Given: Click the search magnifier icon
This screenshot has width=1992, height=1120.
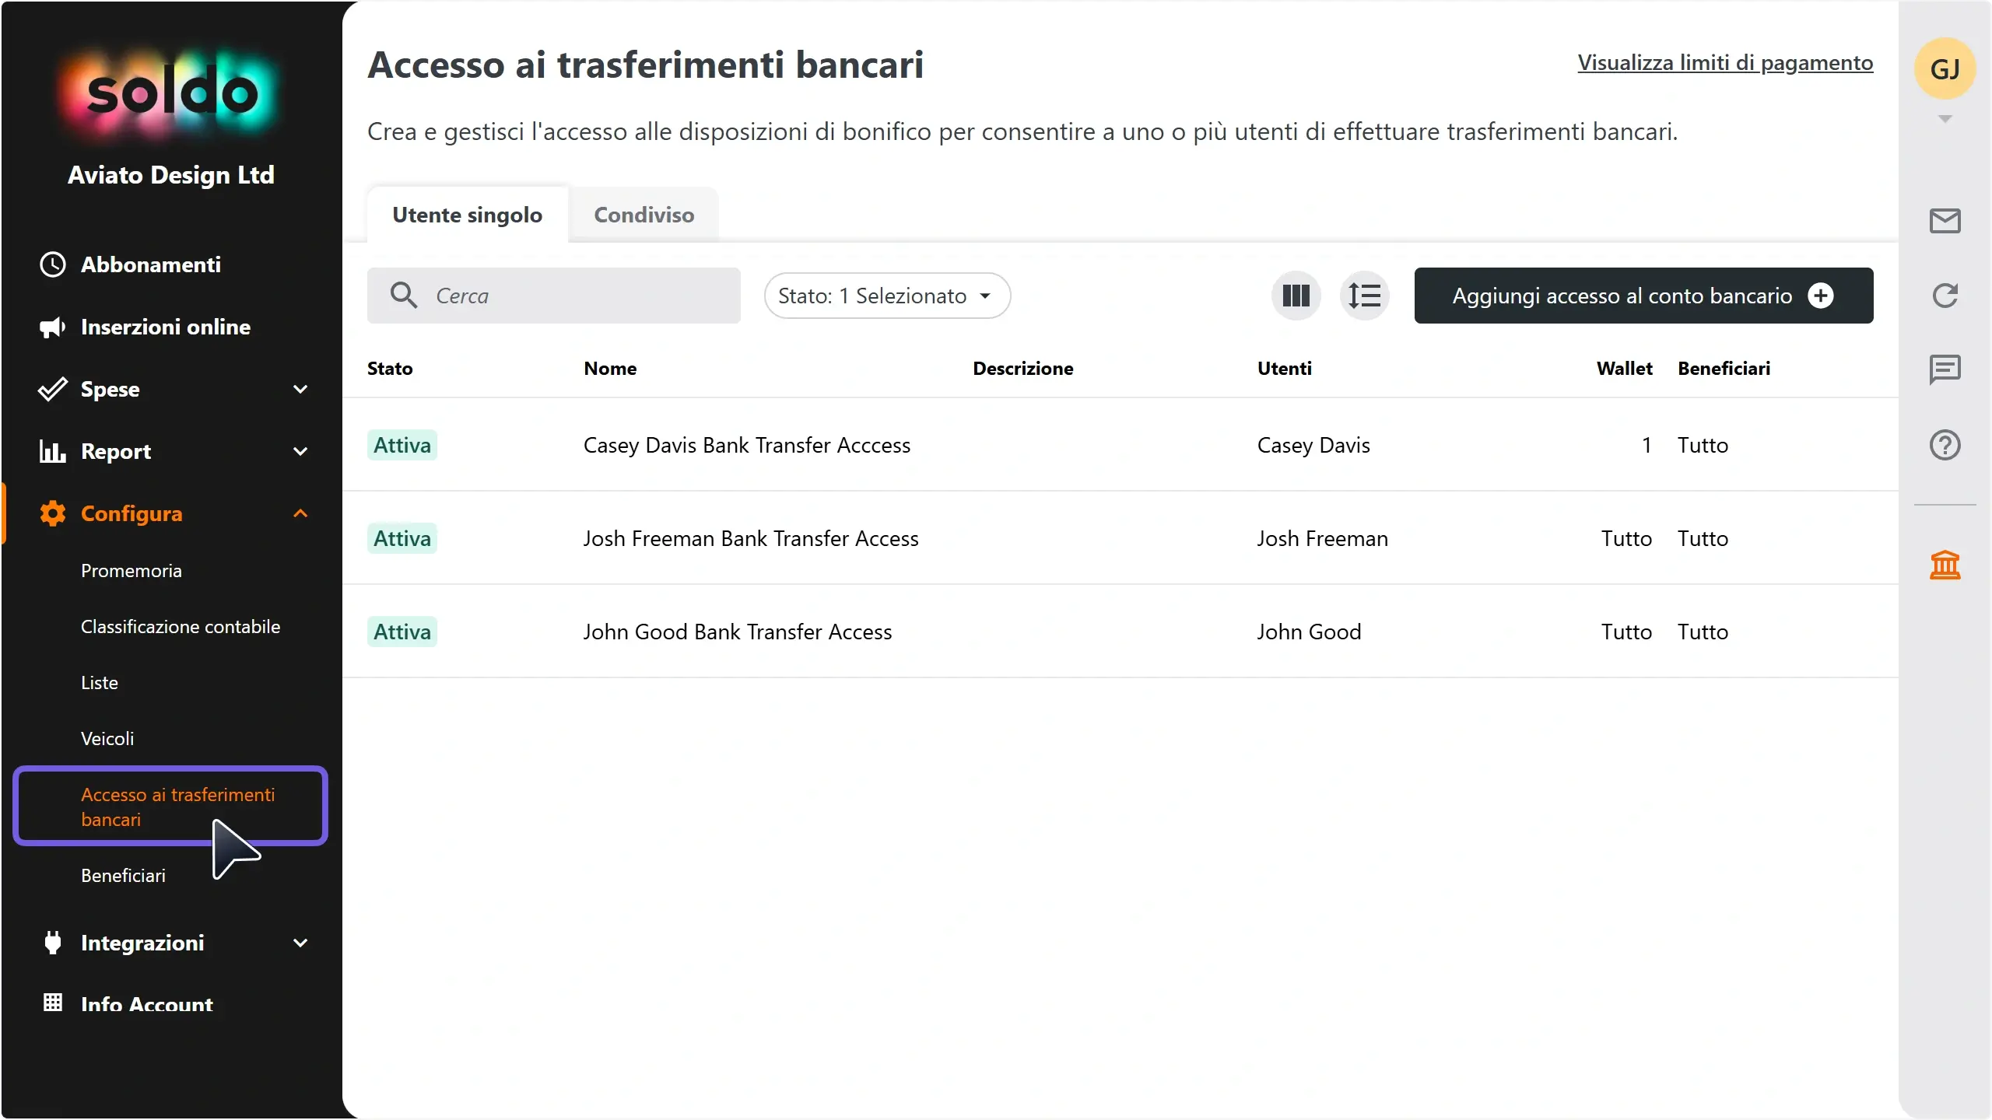Looking at the screenshot, I should tap(404, 296).
